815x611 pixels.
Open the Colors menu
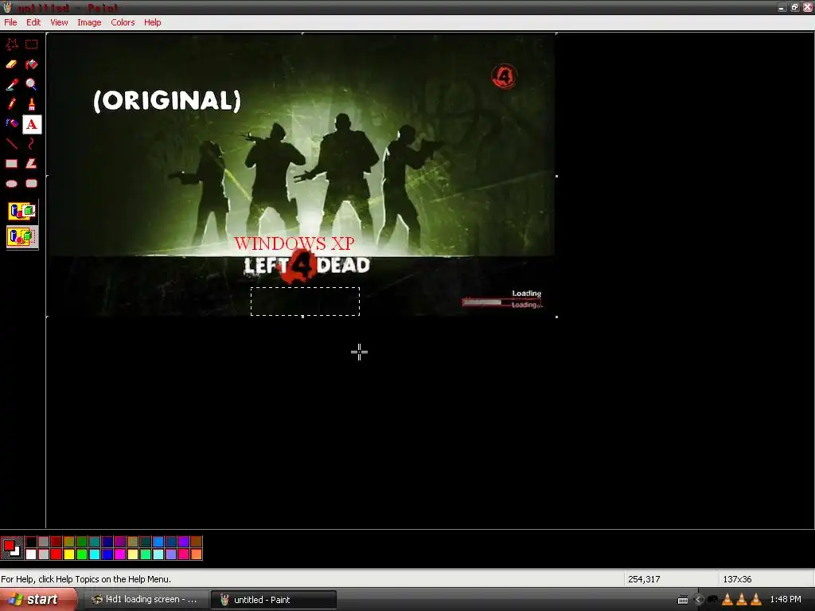(x=123, y=22)
